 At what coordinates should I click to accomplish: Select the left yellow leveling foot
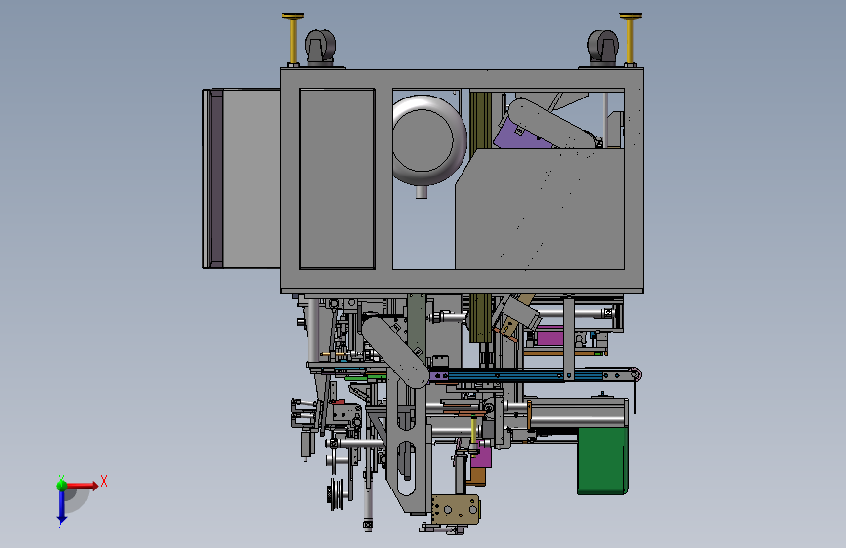point(293,39)
